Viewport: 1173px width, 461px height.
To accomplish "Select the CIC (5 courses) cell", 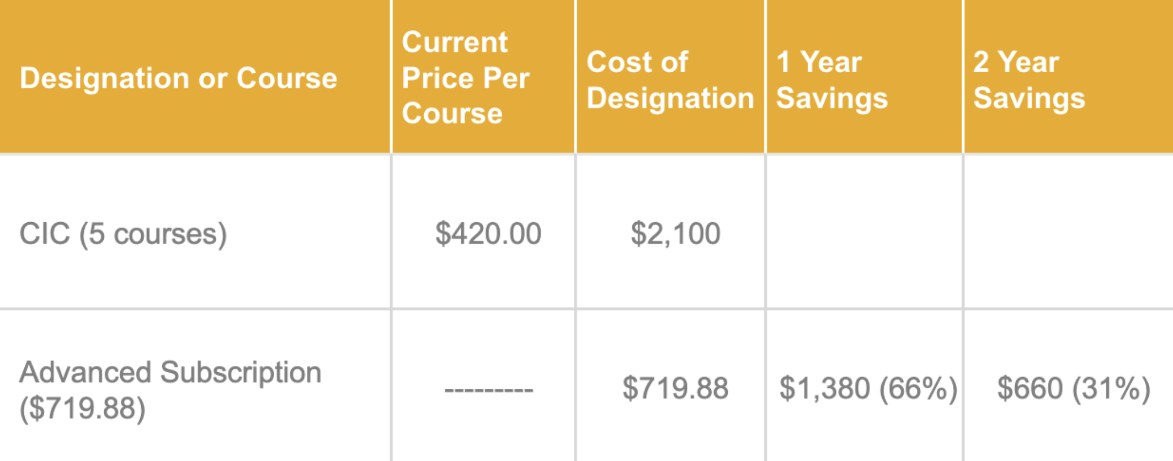I will 195,232.
